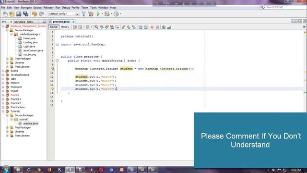Screen dimensions: 307x173
Task: Click the Stop Macro Recording icon
Action: [x=157, y=27]
